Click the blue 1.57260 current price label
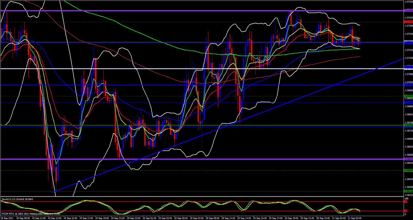 coord(408,42)
